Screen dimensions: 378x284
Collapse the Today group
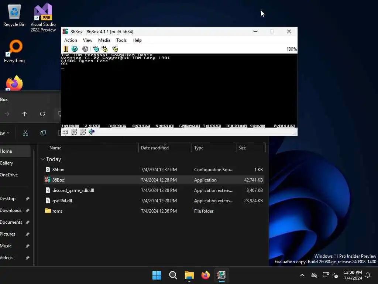[43, 159]
